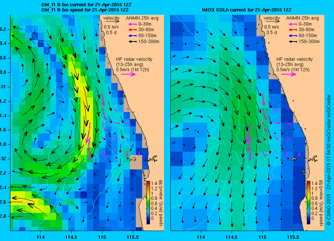334x241 pixels.
Task: Click longitude label '114.5' under OM_f1 panel
Action: [71, 237]
